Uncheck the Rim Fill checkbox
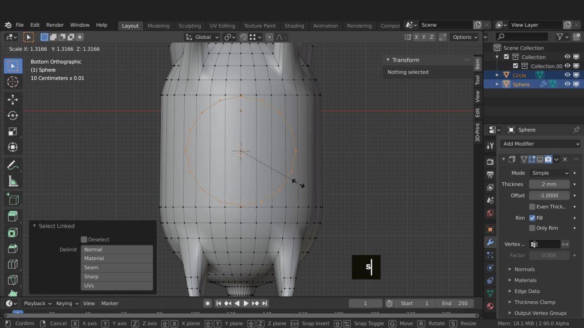Screen dimensions: 584x328 [532, 218]
